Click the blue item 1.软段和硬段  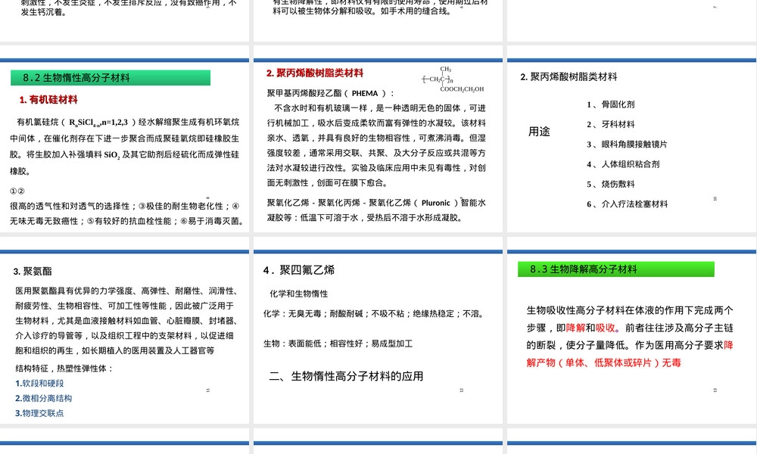(x=39, y=384)
